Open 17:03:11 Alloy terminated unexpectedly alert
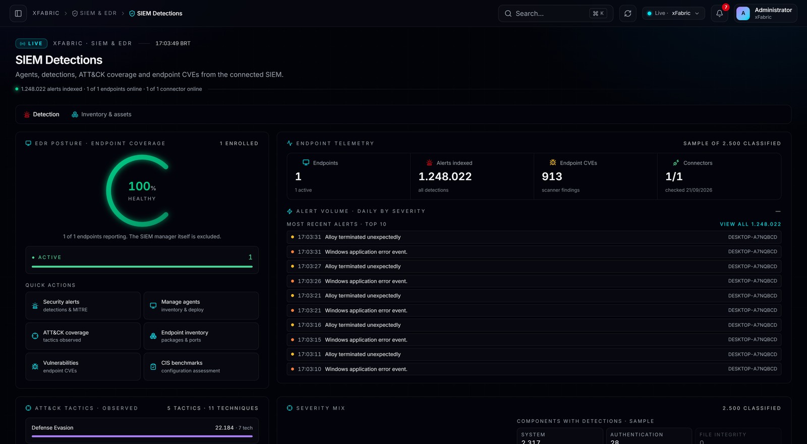Screen dimensions: 807x444 tap(534, 354)
